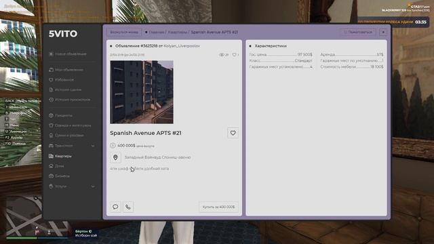Select the bags and packaging category (Сумки и упаковки)

pyautogui.click(x=66, y=136)
